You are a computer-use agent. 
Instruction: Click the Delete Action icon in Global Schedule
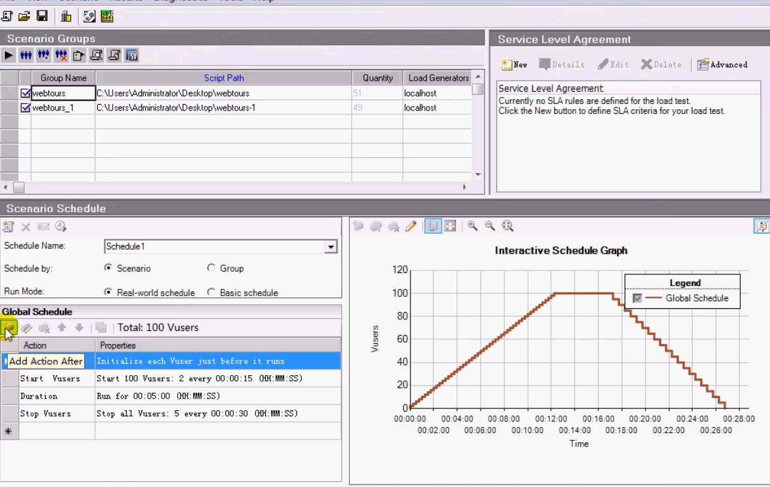[44, 327]
